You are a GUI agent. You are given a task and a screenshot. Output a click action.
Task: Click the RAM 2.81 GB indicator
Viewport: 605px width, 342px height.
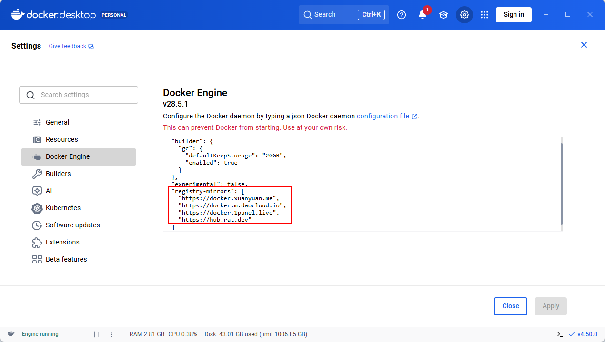point(147,334)
